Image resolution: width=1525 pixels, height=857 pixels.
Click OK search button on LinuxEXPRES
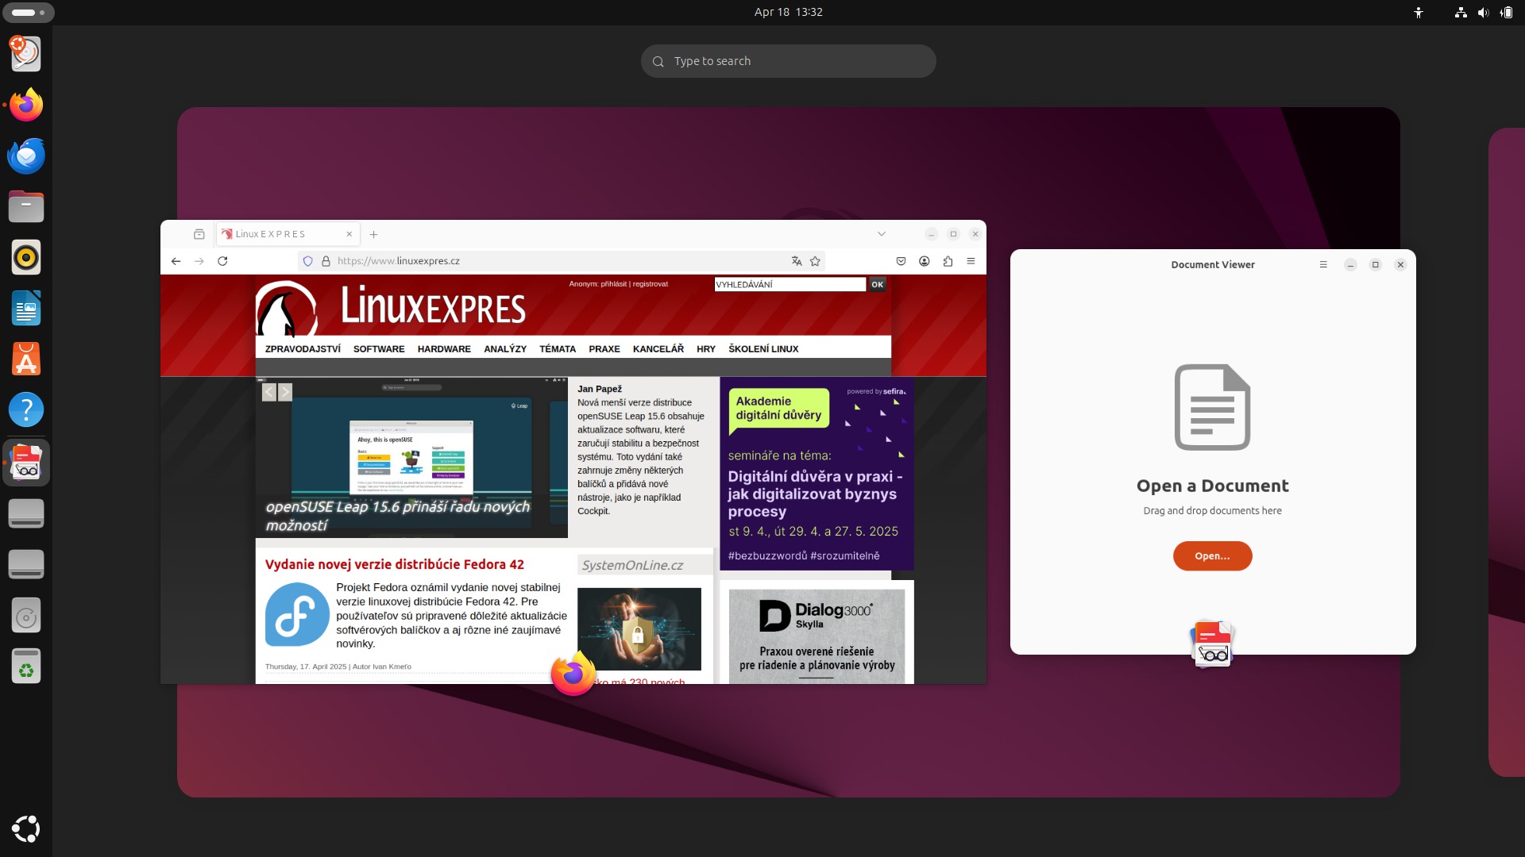pyautogui.click(x=877, y=284)
